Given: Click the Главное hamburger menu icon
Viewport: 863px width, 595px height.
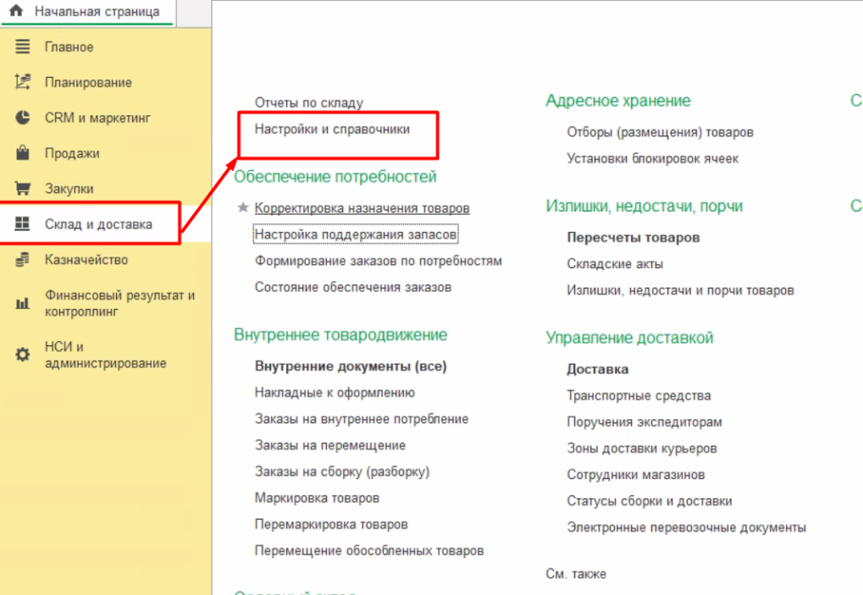Looking at the screenshot, I should pos(23,47).
